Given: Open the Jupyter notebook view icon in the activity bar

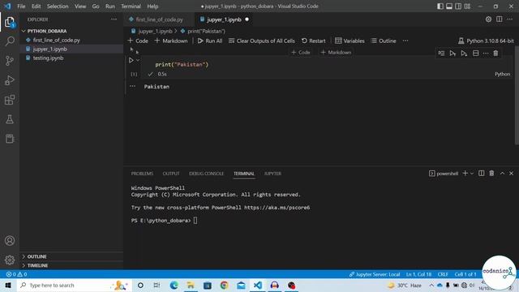Looking at the screenshot, I should 10,139.
